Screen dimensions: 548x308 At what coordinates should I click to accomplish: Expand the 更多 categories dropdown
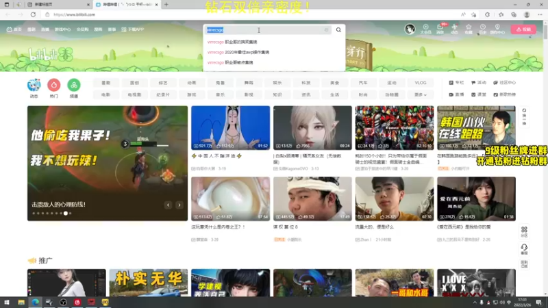point(420,94)
